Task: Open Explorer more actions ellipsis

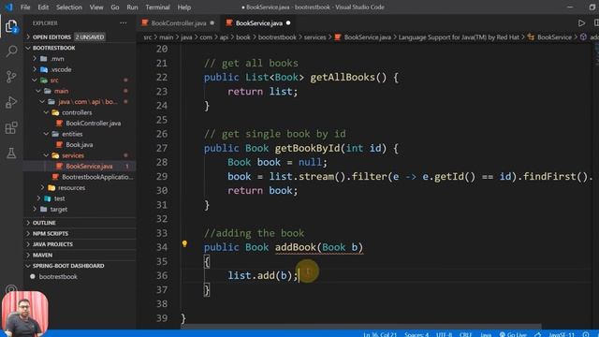Action: tap(123, 23)
